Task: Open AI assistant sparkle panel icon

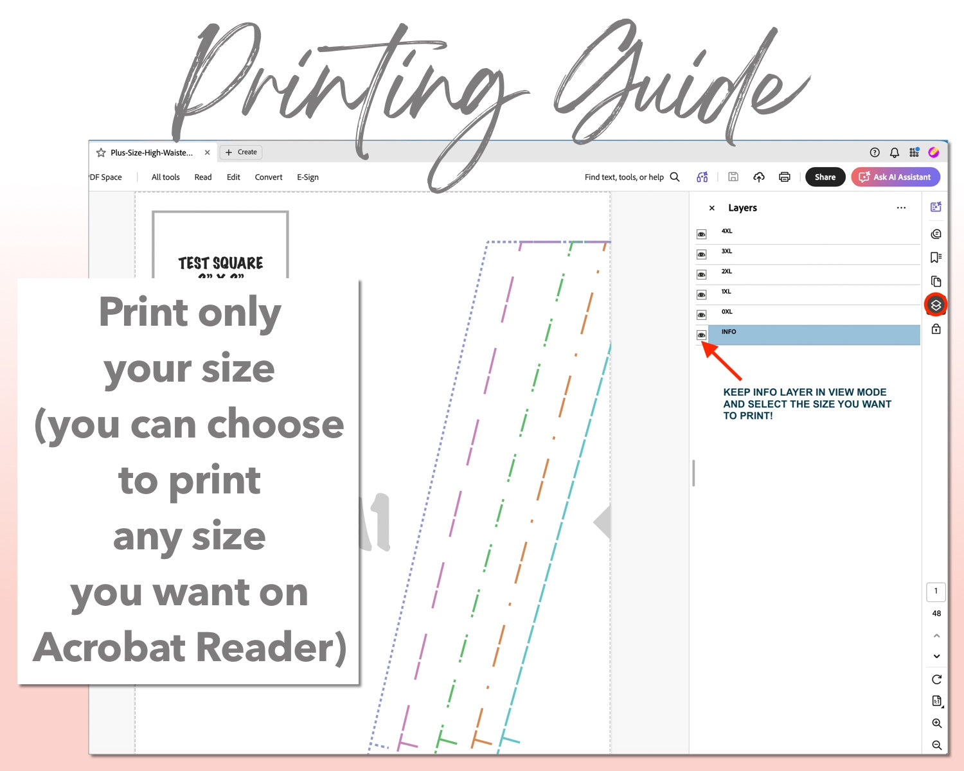Action: click(936, 207)
